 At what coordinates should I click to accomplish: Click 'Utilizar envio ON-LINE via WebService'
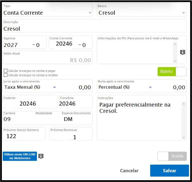(20, 156)
